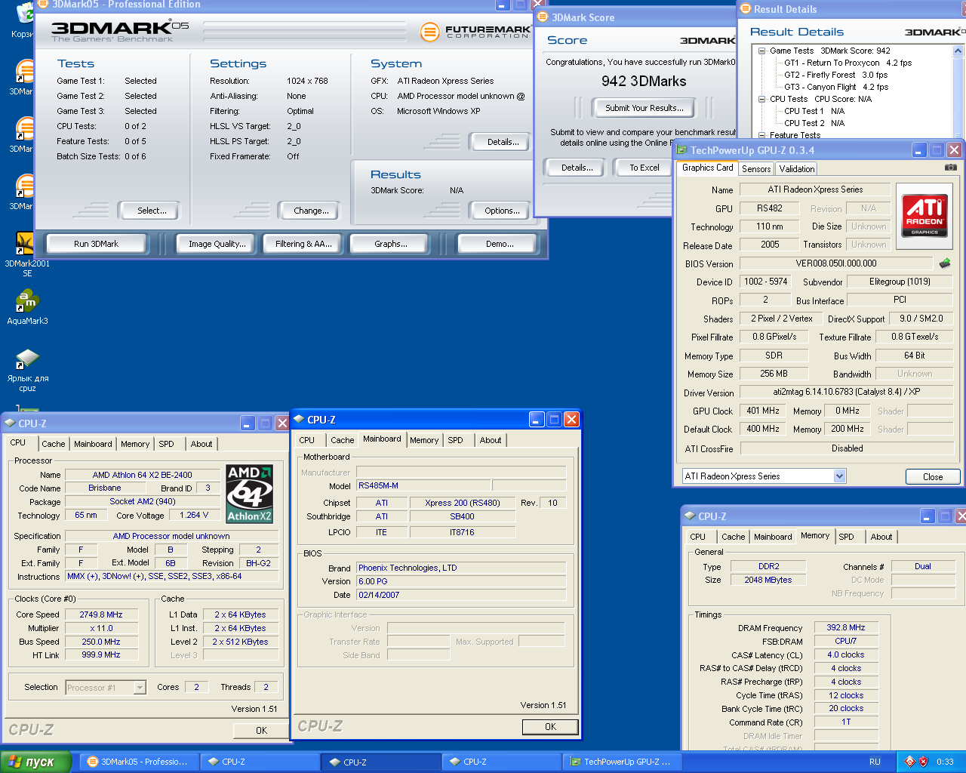Open the Windows Start button пуск
The width and height of the screenshot is (966, 773).
coord(35,762)
